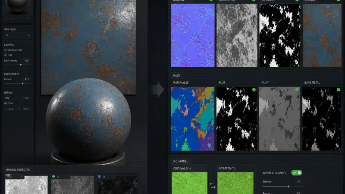Click the UV Offset X field
The width and height of the screenshot is (345, 194).
pyautogui.click(x=12, y=109)
